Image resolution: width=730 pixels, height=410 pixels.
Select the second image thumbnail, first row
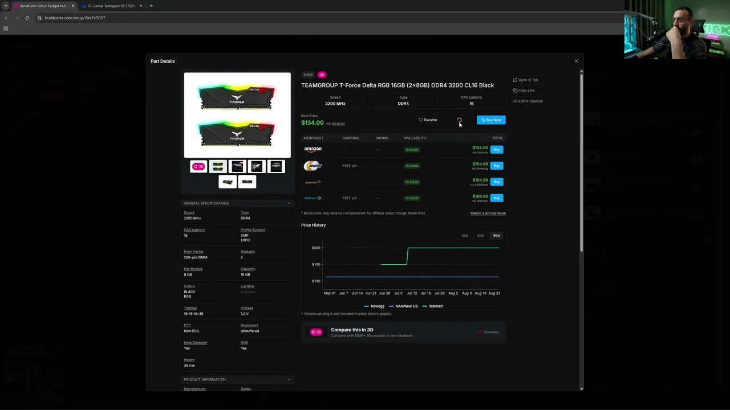[x=218, y=166]
